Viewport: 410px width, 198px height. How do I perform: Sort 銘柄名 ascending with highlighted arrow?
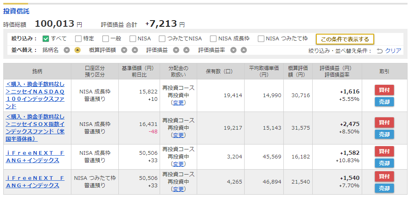(78, 50)
